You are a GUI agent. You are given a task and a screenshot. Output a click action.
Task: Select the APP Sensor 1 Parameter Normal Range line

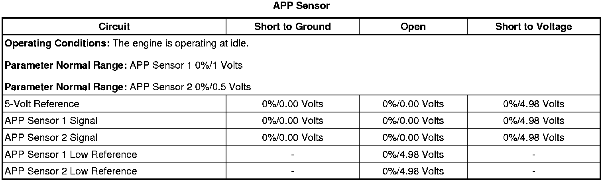tap(124, 65)
